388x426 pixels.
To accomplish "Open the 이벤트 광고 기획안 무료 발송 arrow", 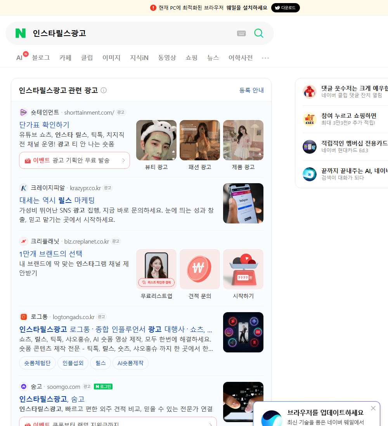I will click(x=124, y=160).
